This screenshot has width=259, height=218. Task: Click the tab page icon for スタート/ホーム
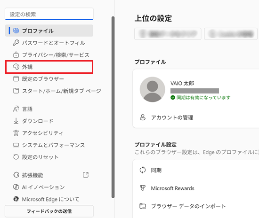[x=16, y=91]
